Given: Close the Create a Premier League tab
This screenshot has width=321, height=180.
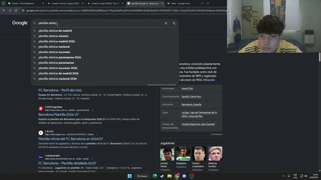Looking at the screenshot, I should (83, 3).
